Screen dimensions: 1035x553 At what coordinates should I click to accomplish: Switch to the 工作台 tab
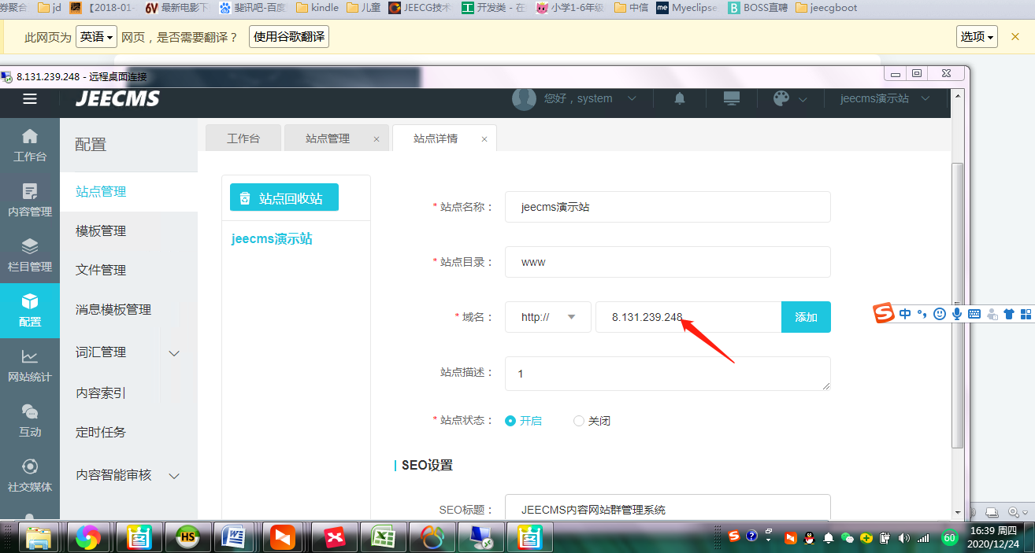click(x=243, y=138)
